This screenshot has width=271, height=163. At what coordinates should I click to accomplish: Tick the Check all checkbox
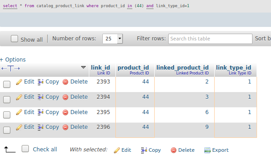pyautogui.click(x=25, y=149)
